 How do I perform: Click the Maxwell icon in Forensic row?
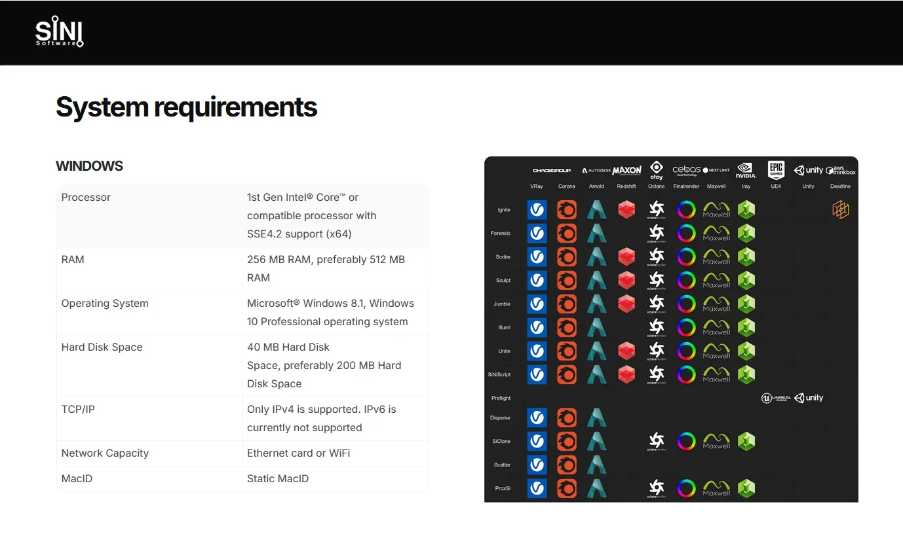point(716,234)
